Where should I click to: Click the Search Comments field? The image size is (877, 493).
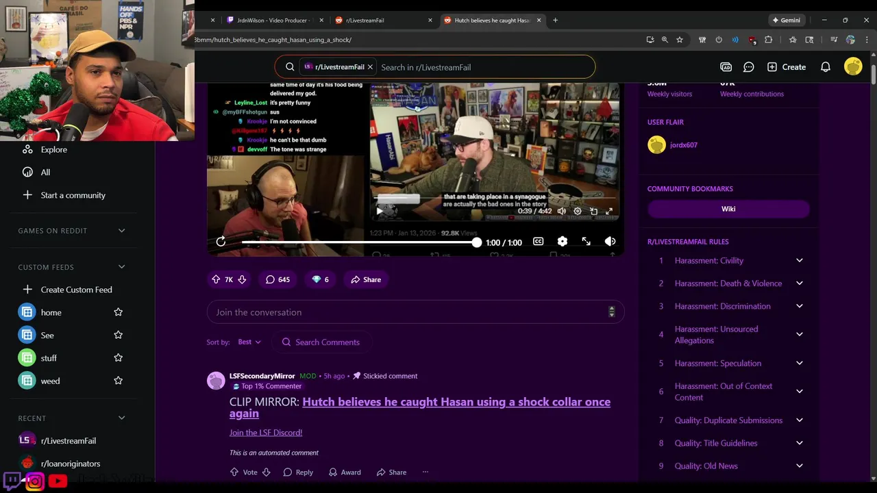click(x=322, y=342)
